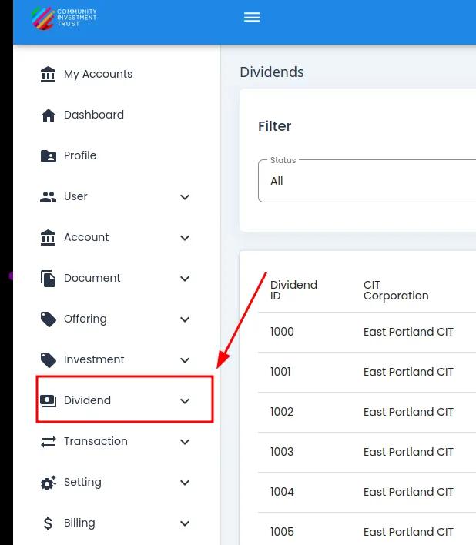
Task: Click the Offering tag icon
Action: [x=48, y=319]
